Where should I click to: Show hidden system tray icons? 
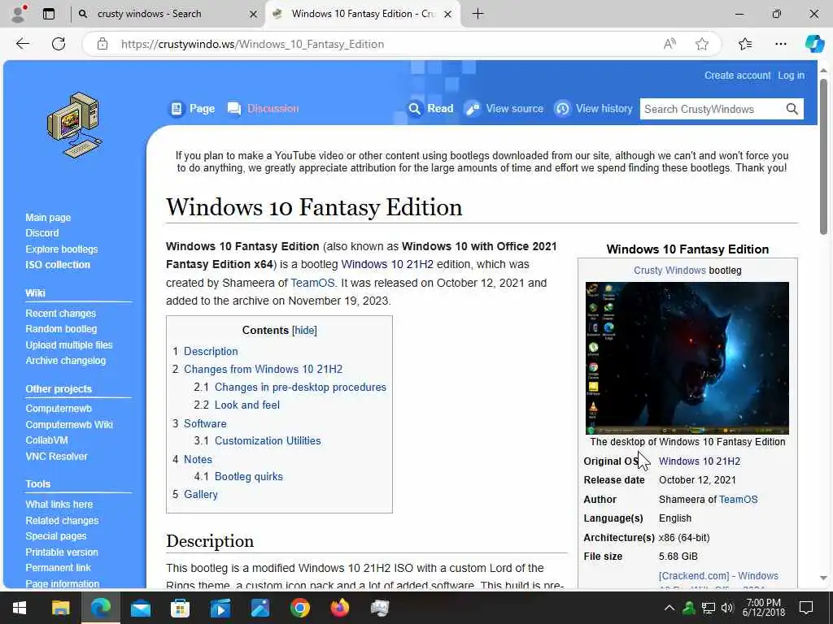[669, 608]
